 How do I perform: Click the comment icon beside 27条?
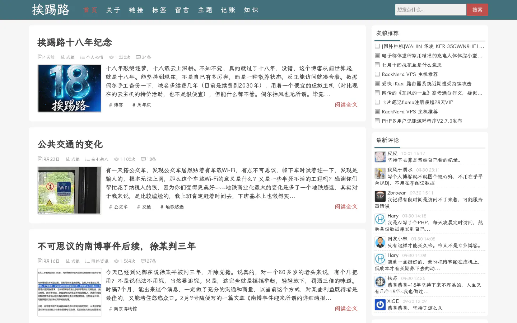pyautogui.click(x=143, y=261)
